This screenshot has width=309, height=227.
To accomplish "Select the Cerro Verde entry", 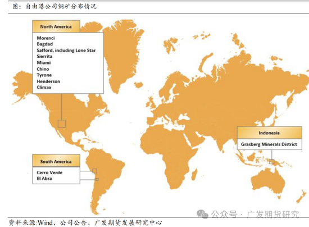I will (x=49, y=172).
